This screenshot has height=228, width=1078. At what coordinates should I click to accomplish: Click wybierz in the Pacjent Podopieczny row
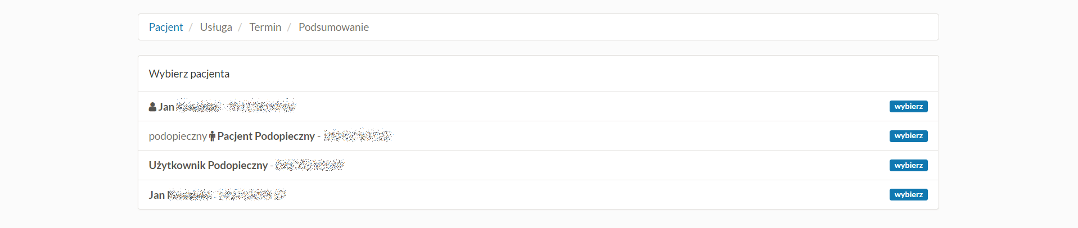tap(908, 136)
